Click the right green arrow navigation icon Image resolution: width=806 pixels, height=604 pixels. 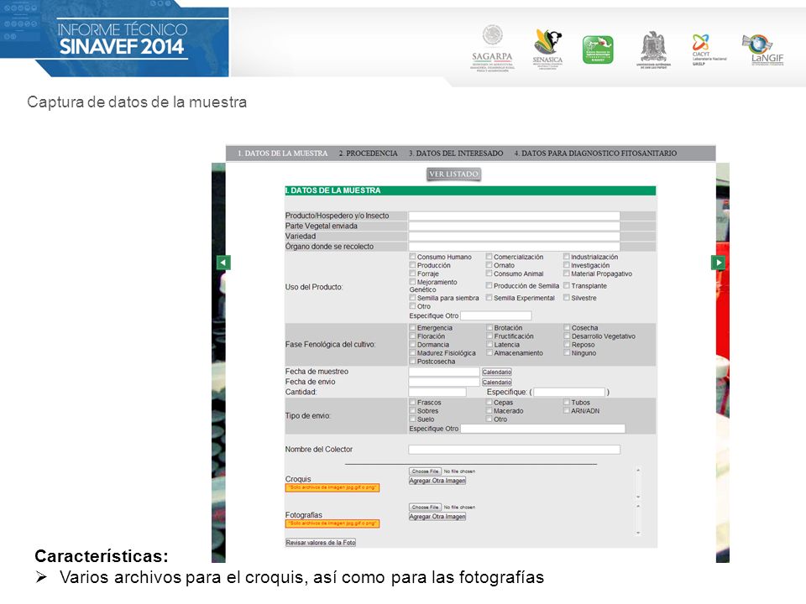(x=718, y=263)
